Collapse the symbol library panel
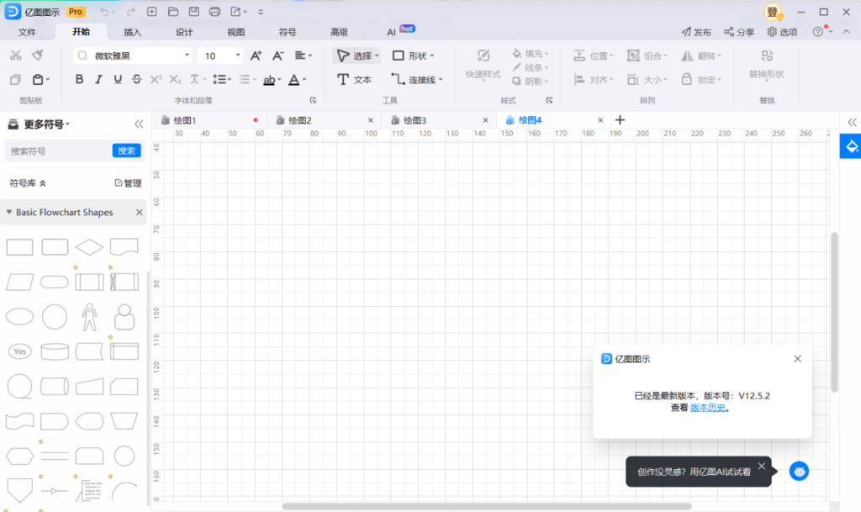The image size is (861, 512). (139, 124)
